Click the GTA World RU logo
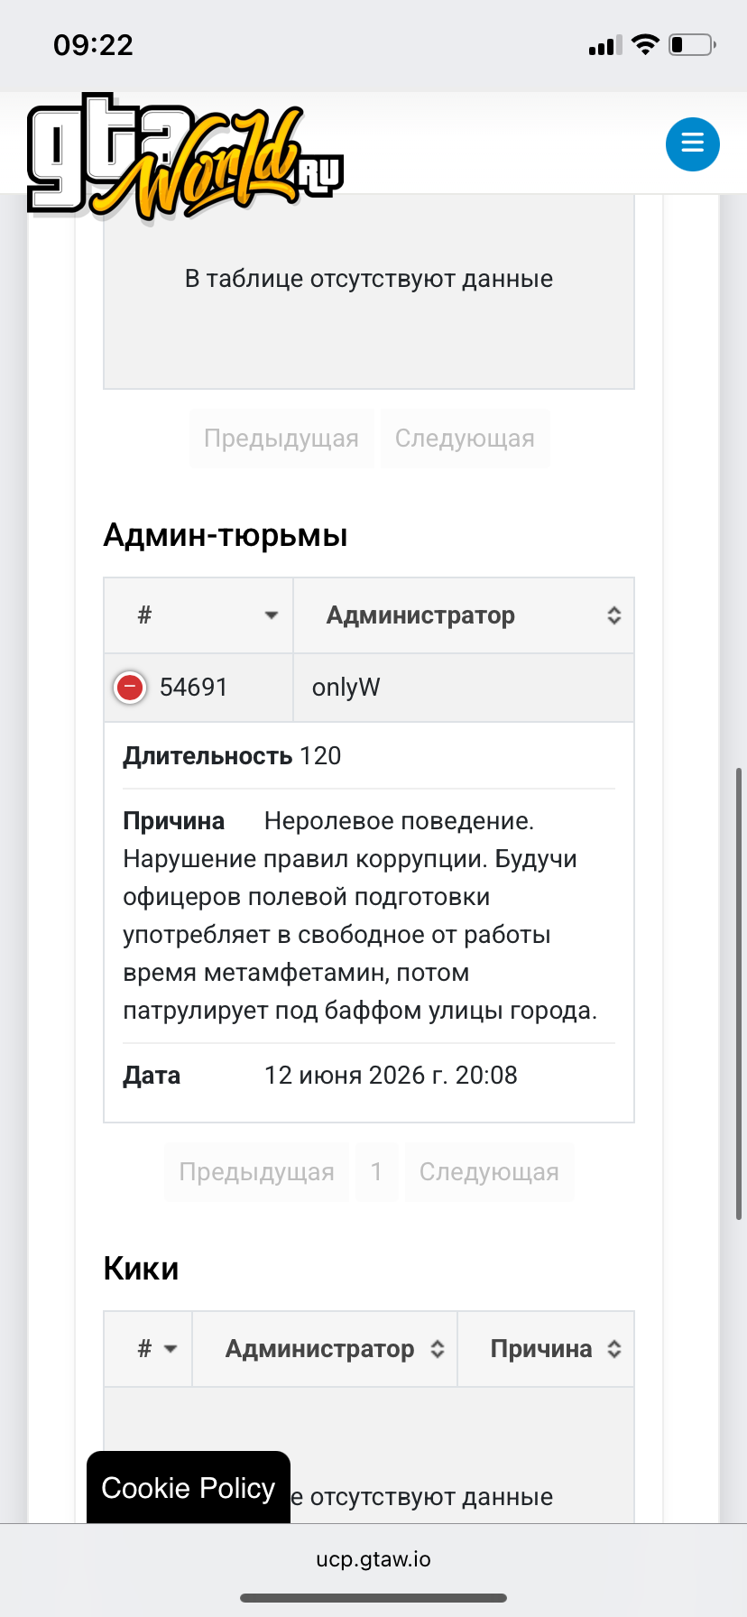This screenshot has height=1617, width=747. point(186,157)
